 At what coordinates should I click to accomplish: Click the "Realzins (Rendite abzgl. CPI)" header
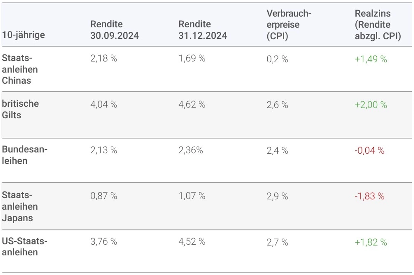(378, 25)
